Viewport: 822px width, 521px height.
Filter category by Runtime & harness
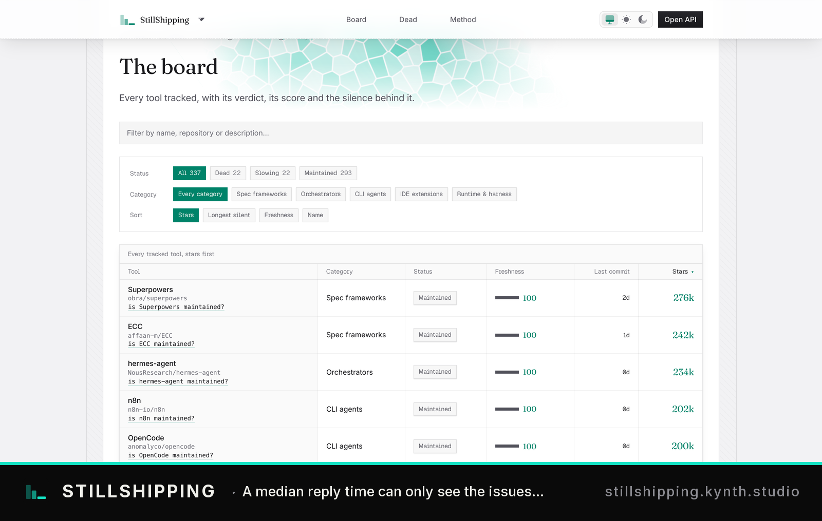click(x=484, y=194)
